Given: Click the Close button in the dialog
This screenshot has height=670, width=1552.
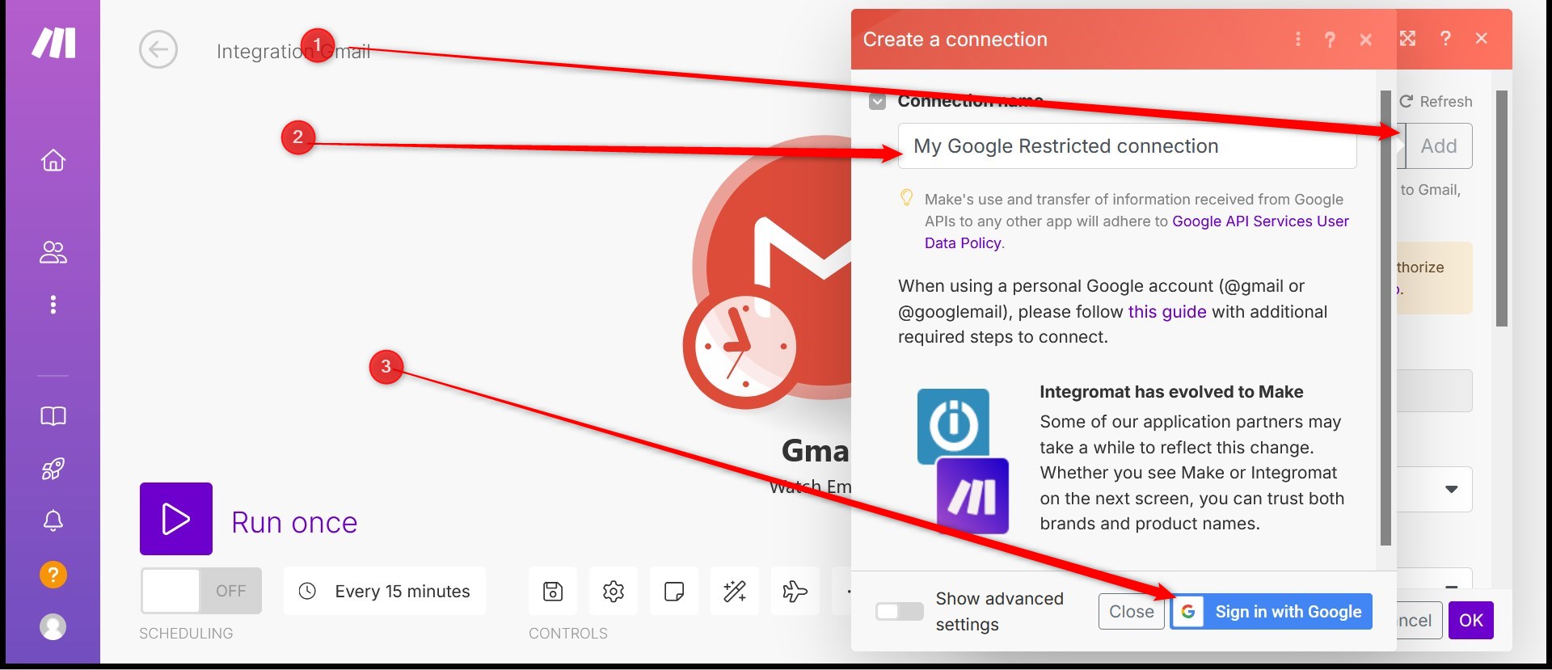Looking at the screenshot, I should (1131, 612).
